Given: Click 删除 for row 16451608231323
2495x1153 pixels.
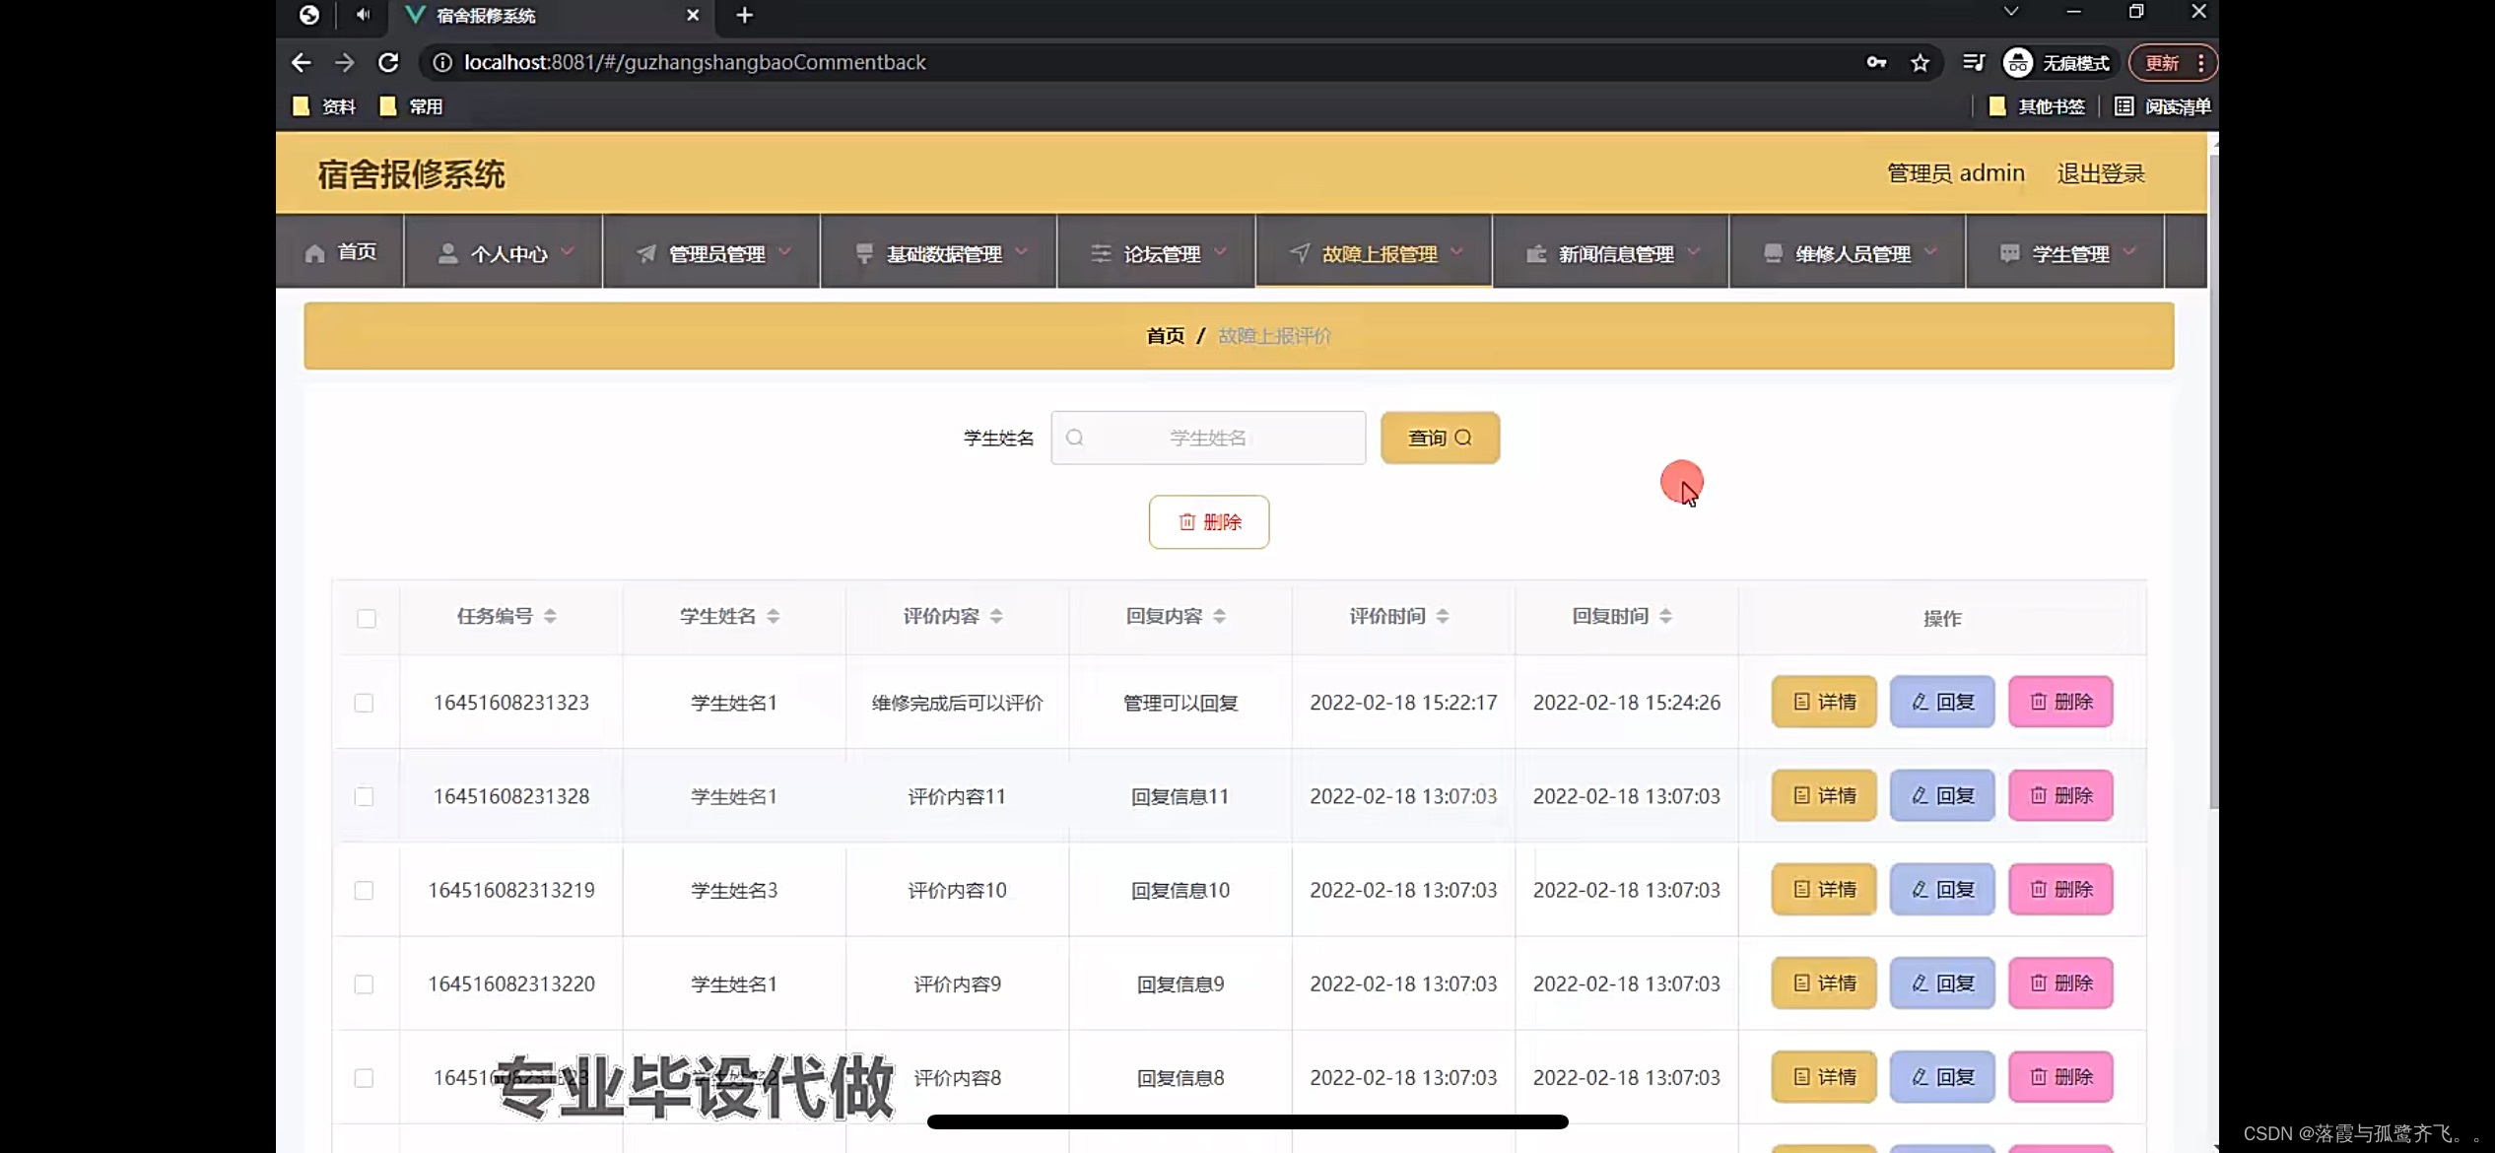Looking at the screenshot, I should pos(2060,702).
